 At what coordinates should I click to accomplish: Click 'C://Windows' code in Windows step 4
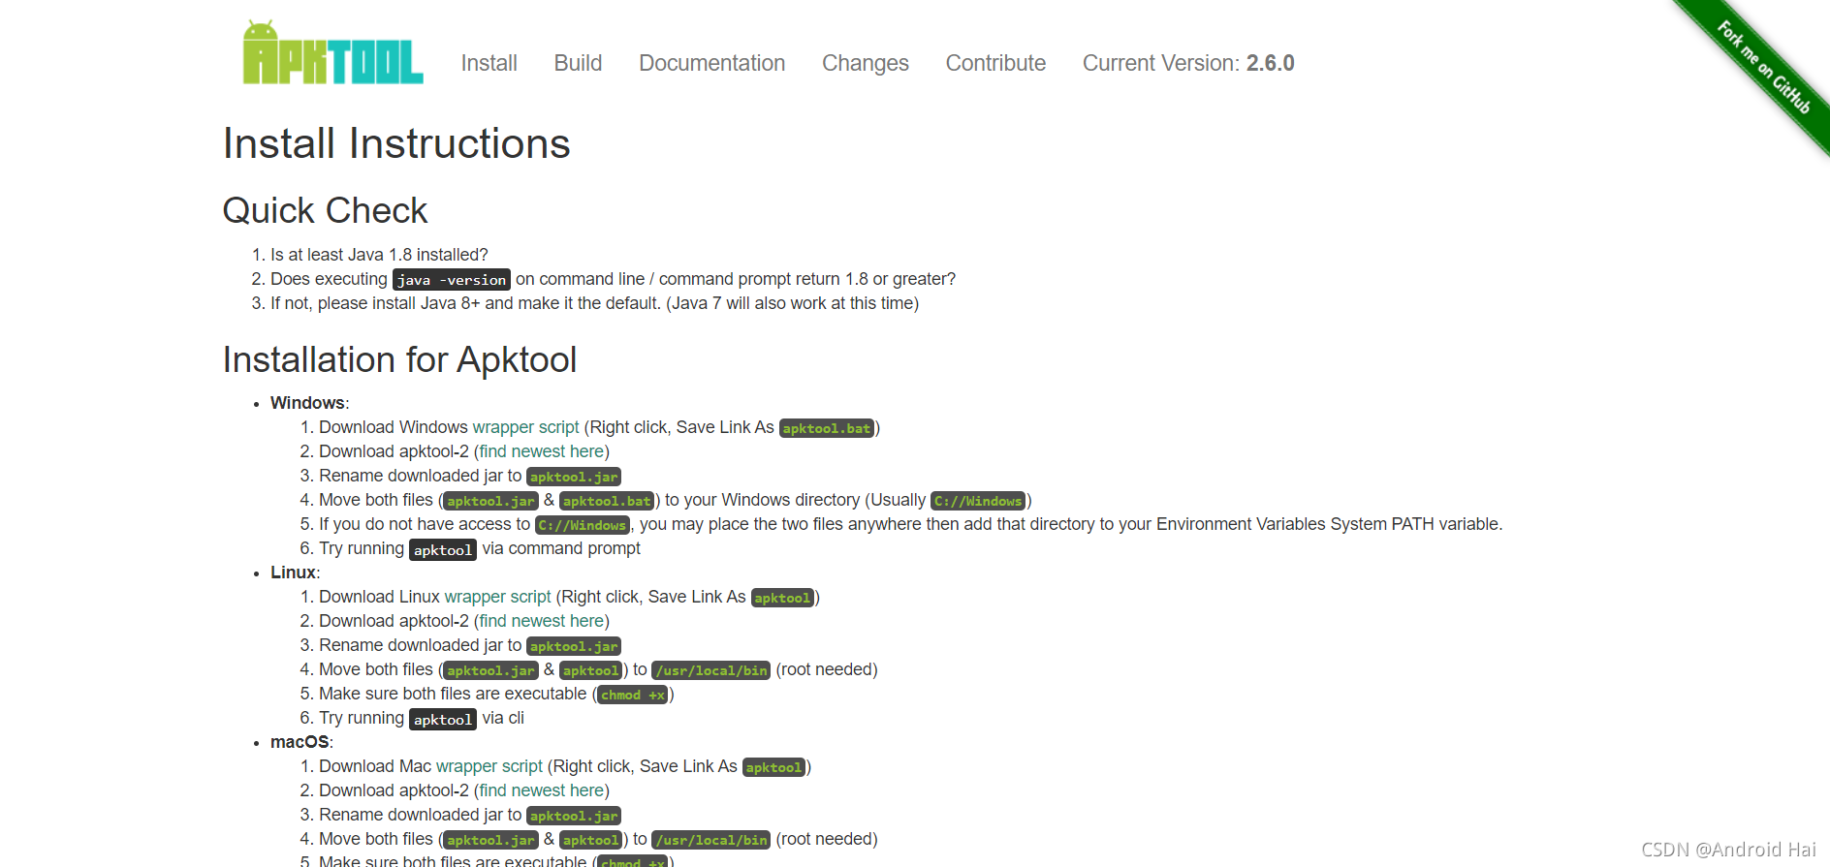pos(979,501)
